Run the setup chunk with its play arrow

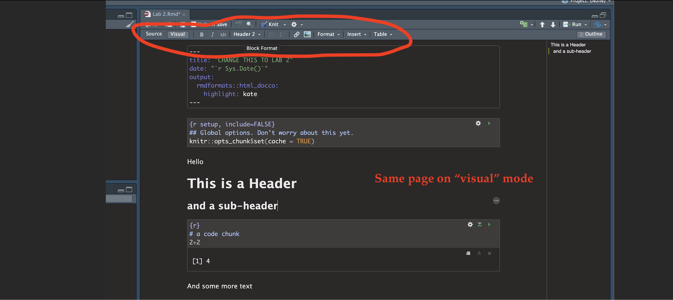pyautogui.click(x=489, y=124)
